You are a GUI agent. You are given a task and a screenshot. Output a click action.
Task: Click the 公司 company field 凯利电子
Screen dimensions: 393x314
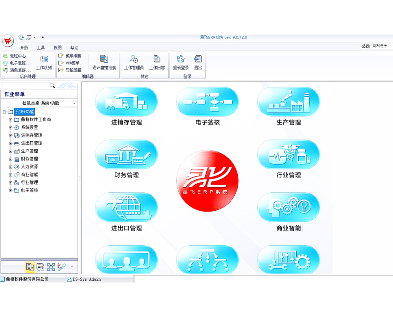382,46
